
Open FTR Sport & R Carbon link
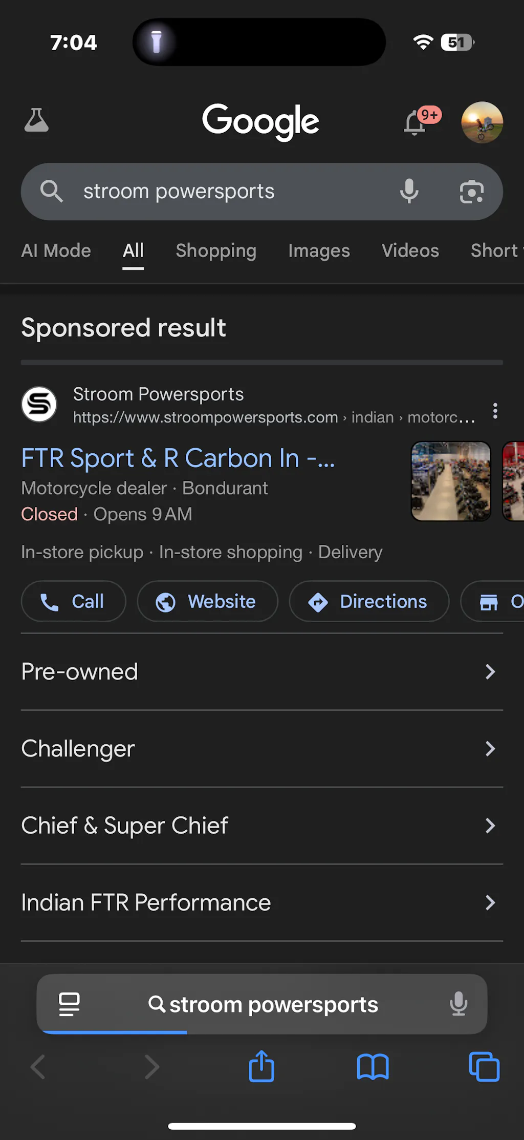click(x=178, y=458)
